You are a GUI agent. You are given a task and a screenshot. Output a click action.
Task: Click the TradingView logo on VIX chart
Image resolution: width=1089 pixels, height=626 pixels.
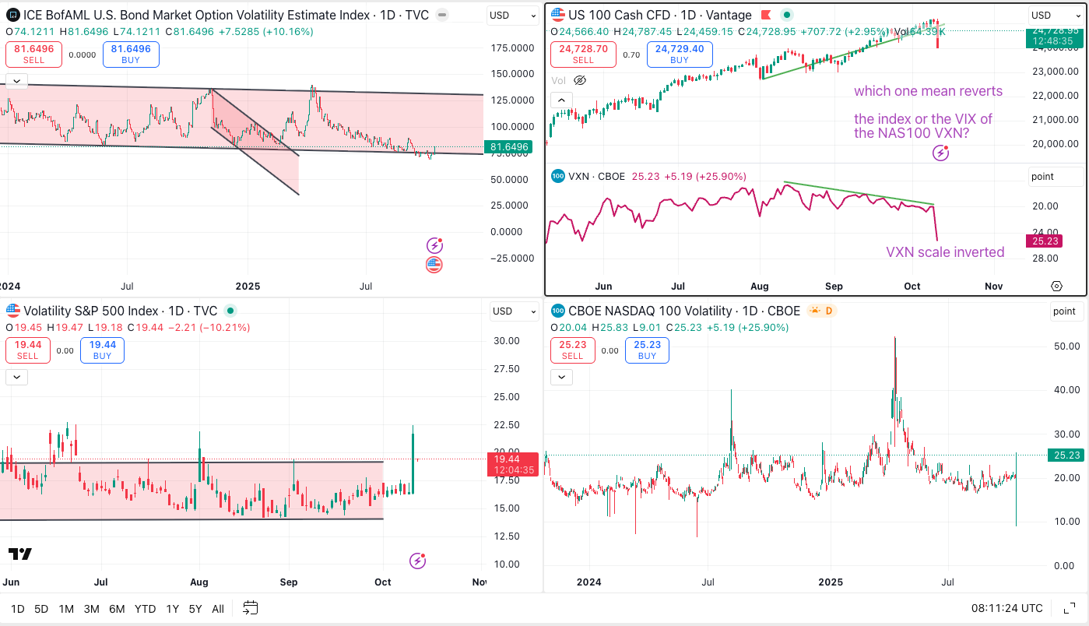21,554
